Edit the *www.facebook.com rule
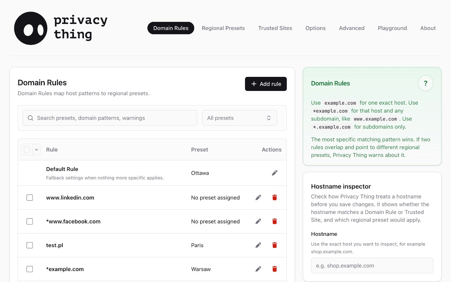The width and height of the screenshot is (451, 282). point(258,221)
